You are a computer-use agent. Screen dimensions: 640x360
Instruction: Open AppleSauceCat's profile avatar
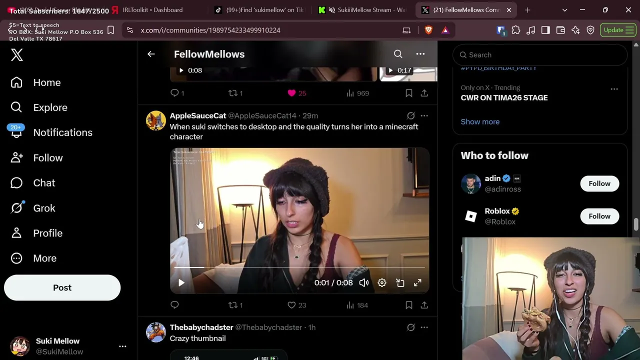click(x=156, y=120)
